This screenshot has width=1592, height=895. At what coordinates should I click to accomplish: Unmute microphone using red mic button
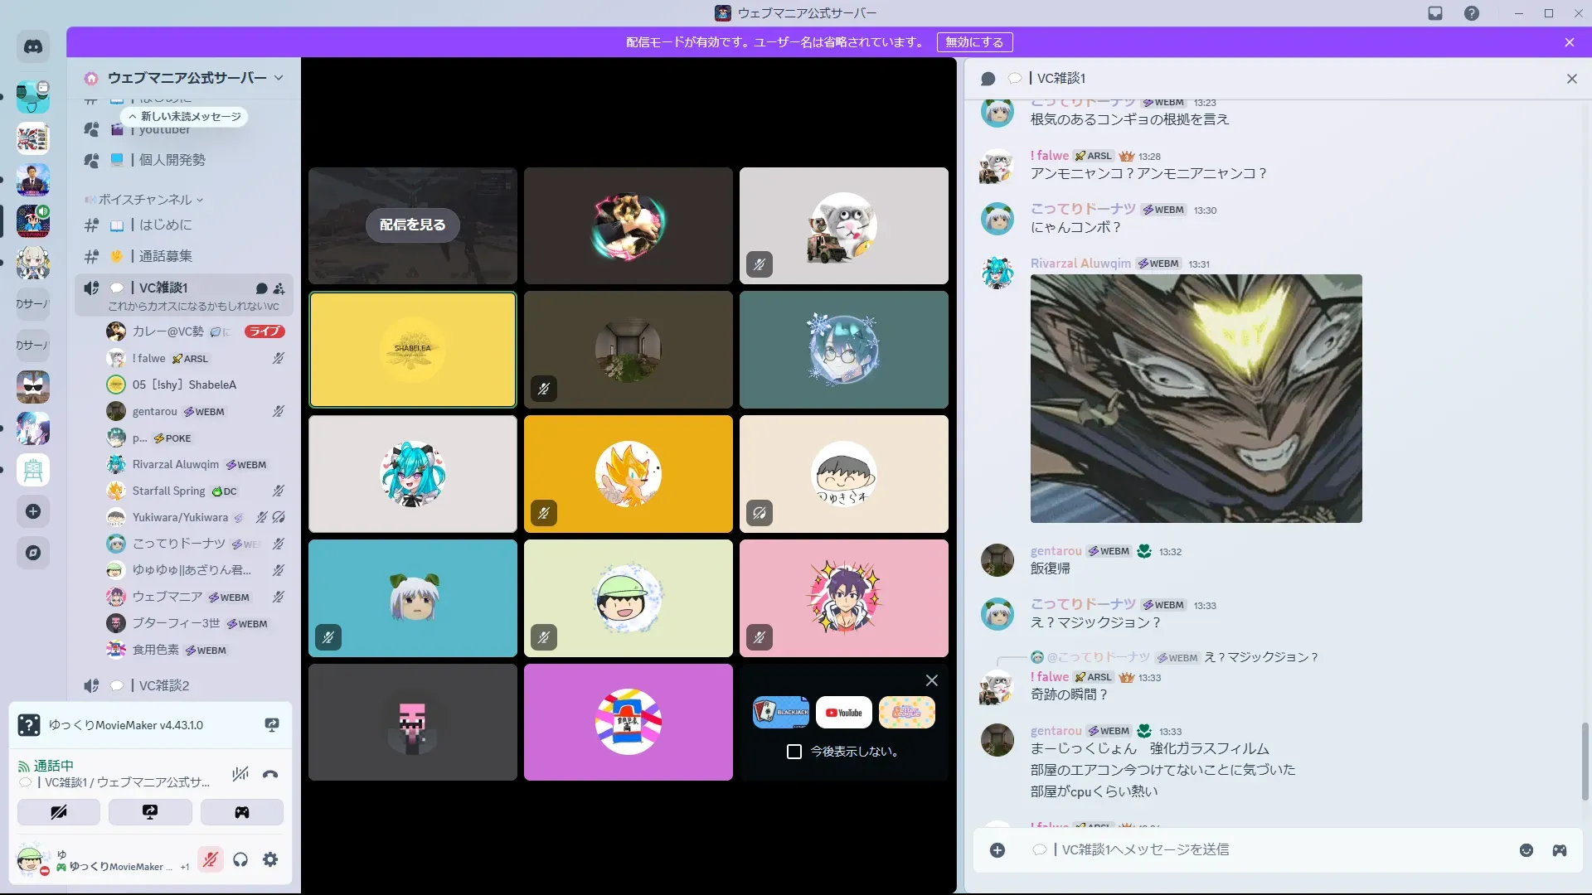211,859
